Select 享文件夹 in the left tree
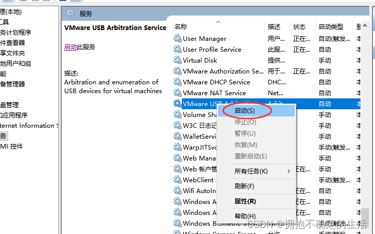Viewport: 375px width, 234px height. coord(12,53)
